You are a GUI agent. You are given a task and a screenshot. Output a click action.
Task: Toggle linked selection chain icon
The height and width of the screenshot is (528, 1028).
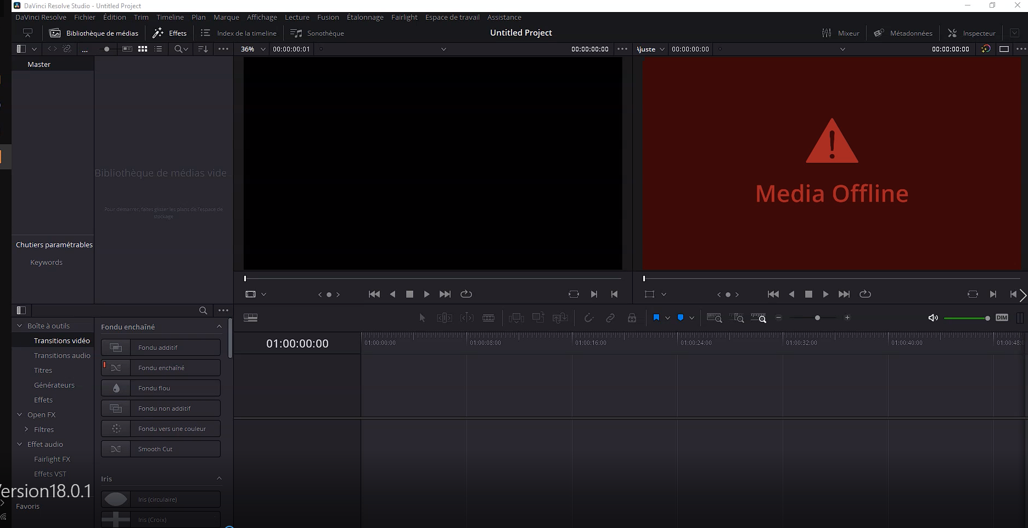(x=610, y=318)
